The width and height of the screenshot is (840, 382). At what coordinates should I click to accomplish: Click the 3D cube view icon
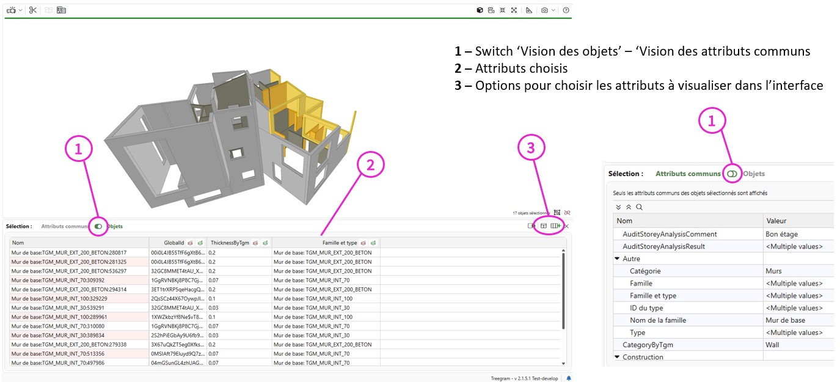point(480,10)
